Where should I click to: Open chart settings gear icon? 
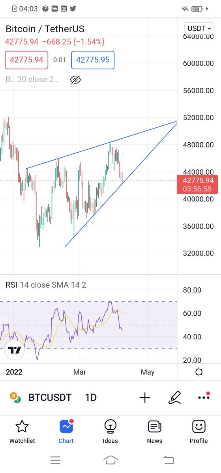pyautogui.click(x=199, y=372)
